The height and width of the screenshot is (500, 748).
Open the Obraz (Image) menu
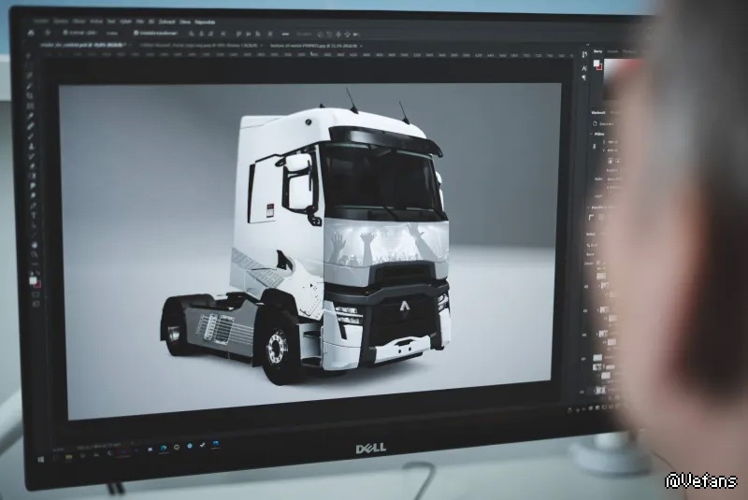(79, 21)
